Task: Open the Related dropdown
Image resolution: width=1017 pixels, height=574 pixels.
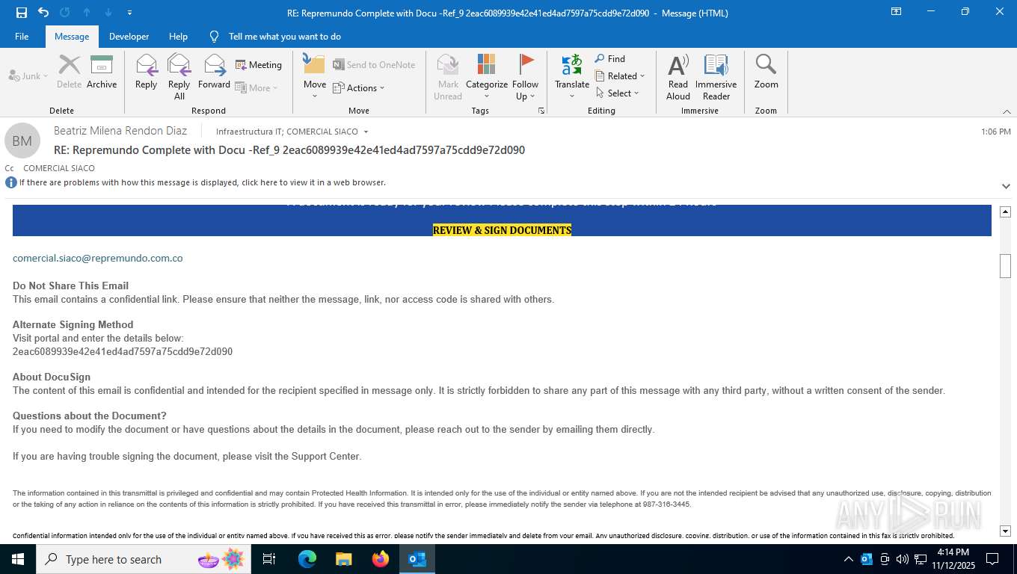Action: tap(620, 75)
